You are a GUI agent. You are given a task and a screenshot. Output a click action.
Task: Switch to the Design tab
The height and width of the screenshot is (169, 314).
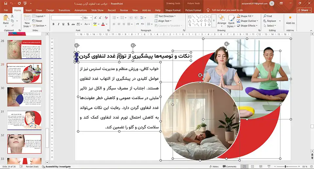pyautogui.click(x=50, y=10)
